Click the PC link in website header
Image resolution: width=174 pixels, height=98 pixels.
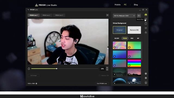coord(125,5)
